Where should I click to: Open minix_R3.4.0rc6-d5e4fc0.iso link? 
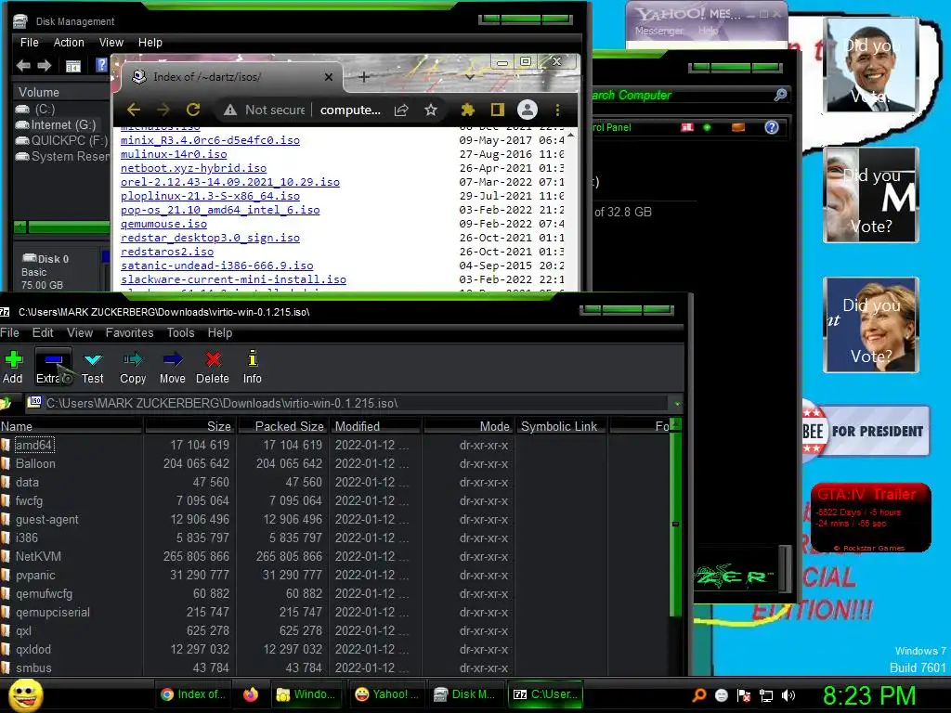click(x=210, y=140)
